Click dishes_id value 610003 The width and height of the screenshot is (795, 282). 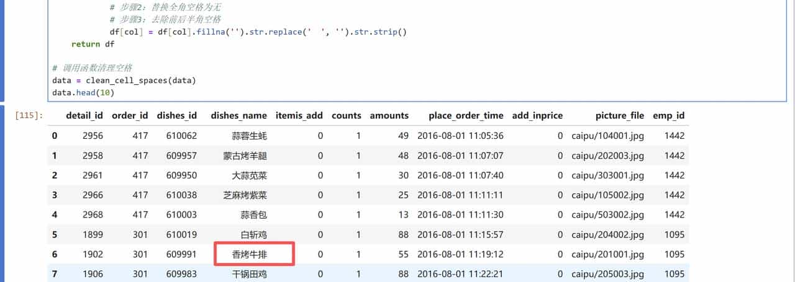click(182, 215)
